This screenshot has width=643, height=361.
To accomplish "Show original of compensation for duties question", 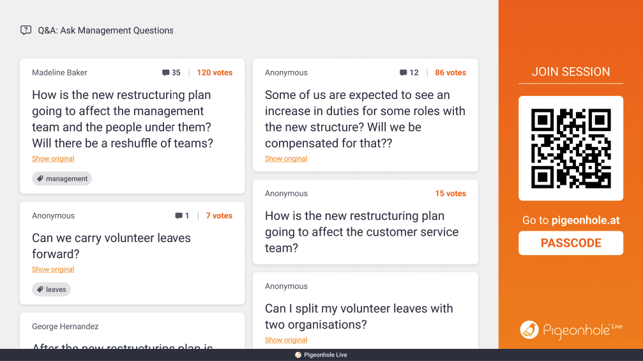I will 286,158.
